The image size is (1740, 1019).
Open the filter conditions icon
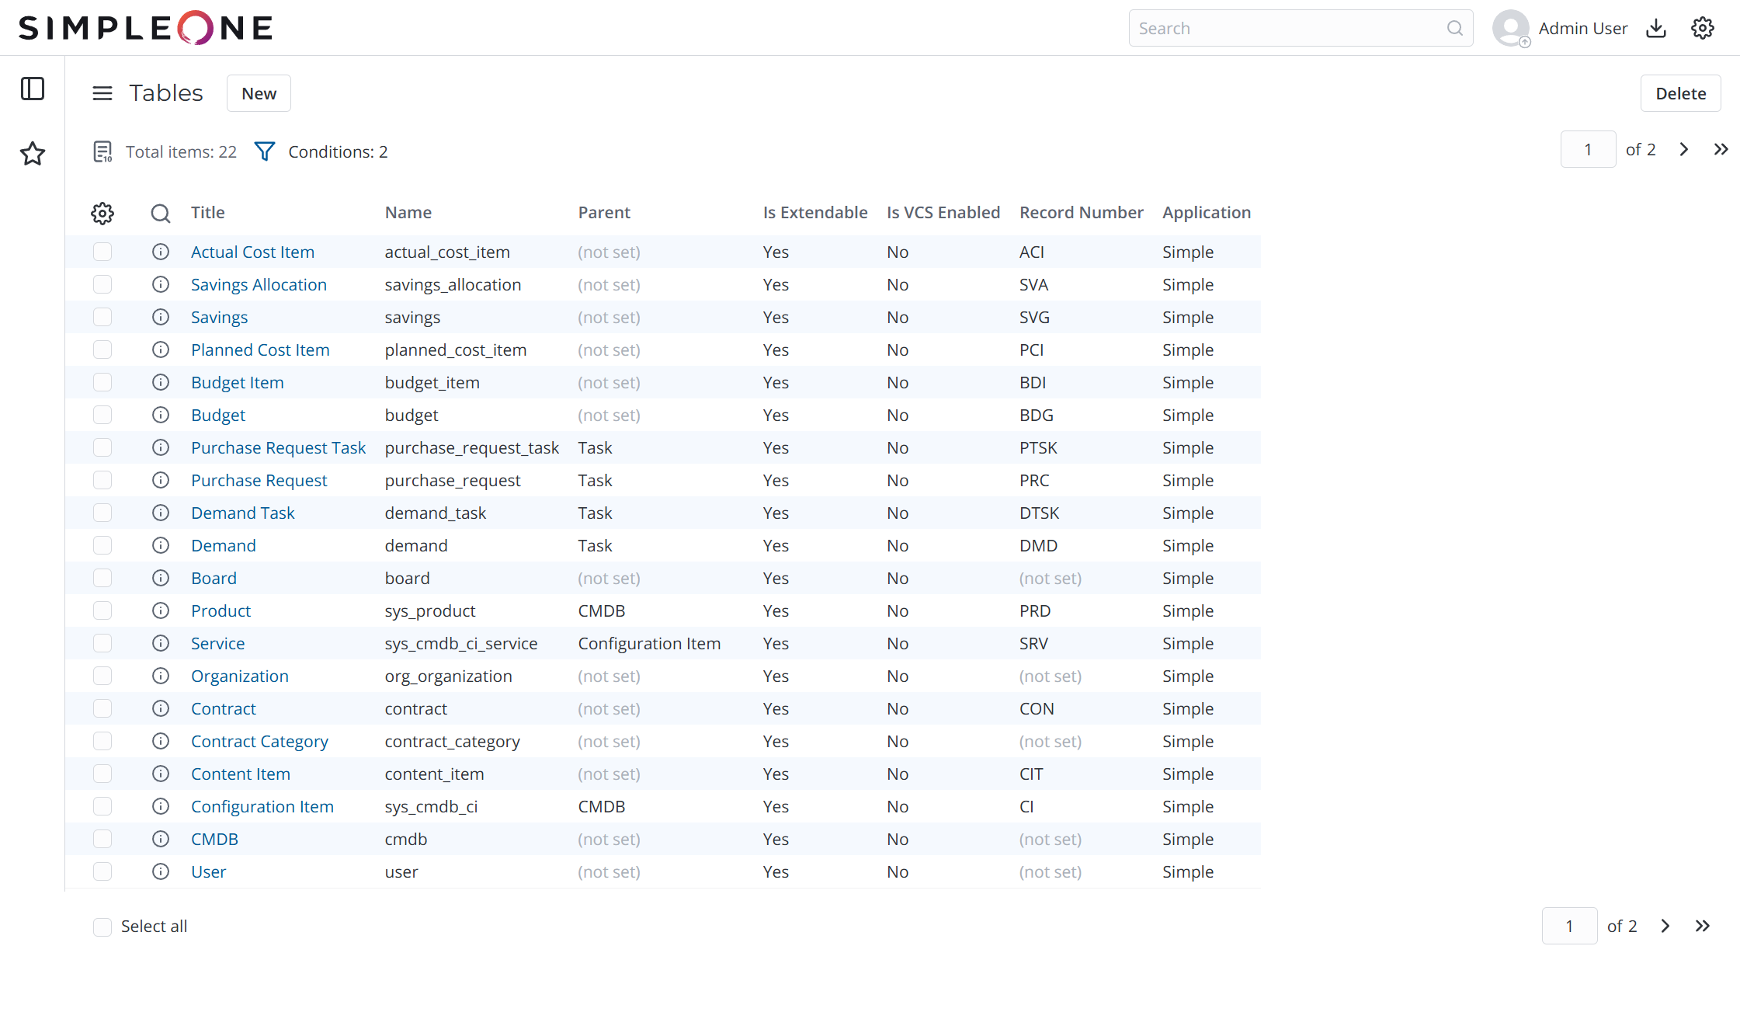[x=264, y=151]
